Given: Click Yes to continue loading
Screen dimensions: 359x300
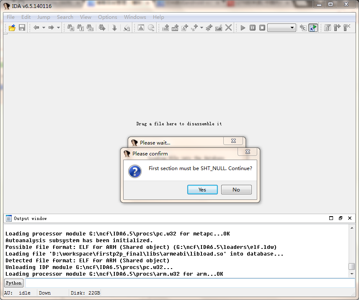Looking at the screenshot, I should pyautogui.click(x=202, y=190).
